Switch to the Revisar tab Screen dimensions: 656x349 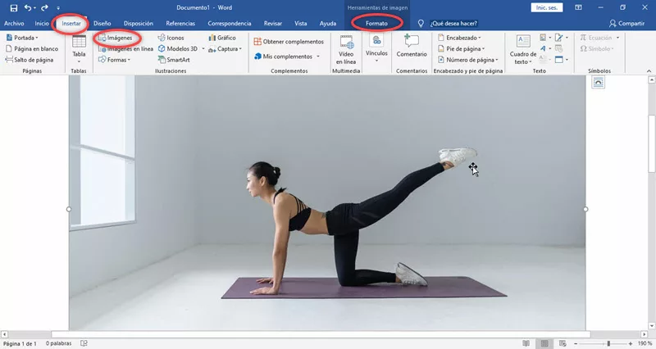coord(273,24)
